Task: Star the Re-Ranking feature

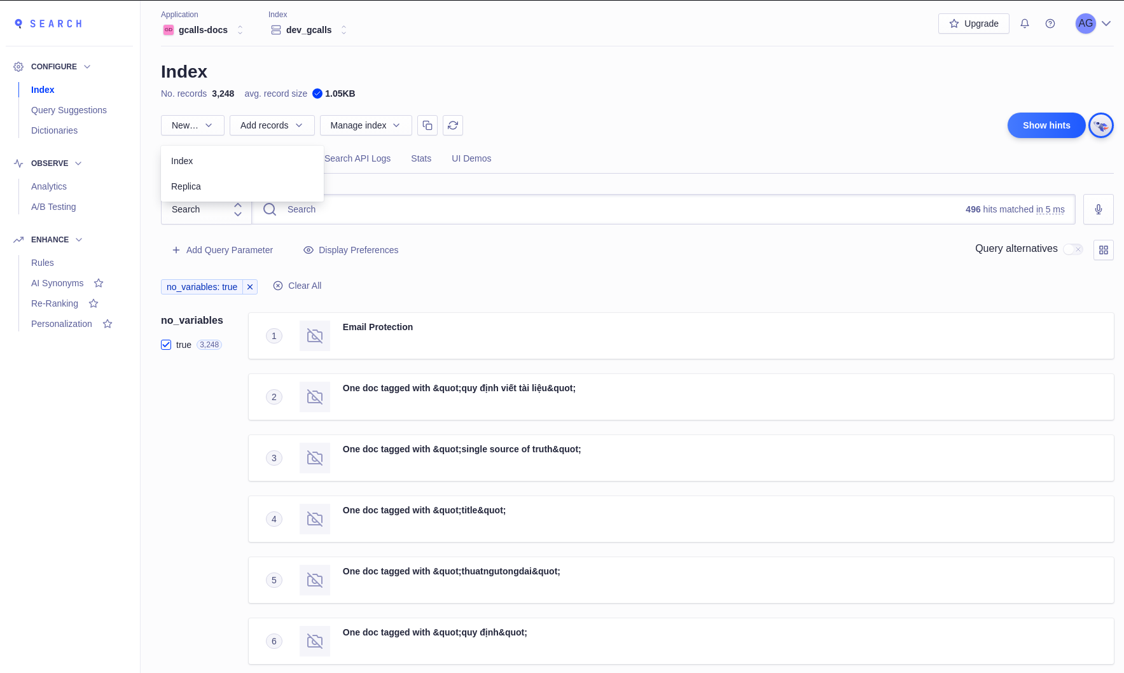Action: (x=93, y=303)
